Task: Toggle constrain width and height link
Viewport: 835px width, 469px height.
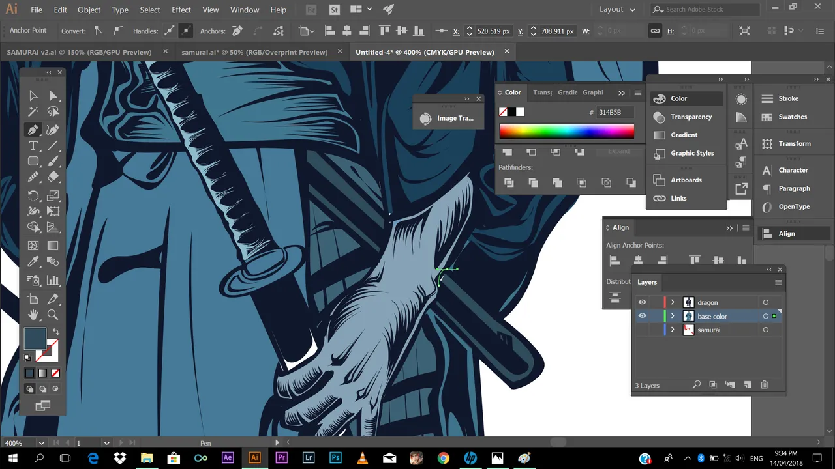Action: (655, 31)
